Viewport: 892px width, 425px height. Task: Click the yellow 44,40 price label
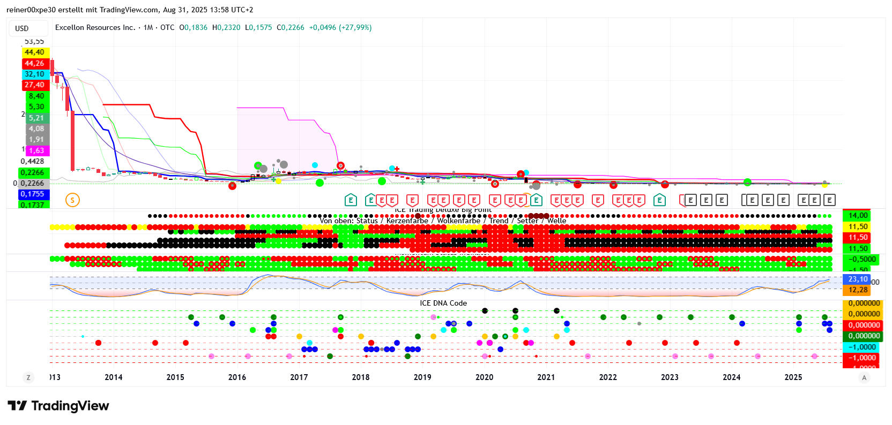click(x=35, y=52)
